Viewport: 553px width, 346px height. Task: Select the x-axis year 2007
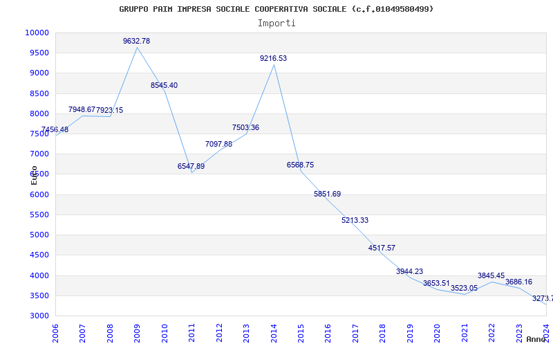(82, 333)
